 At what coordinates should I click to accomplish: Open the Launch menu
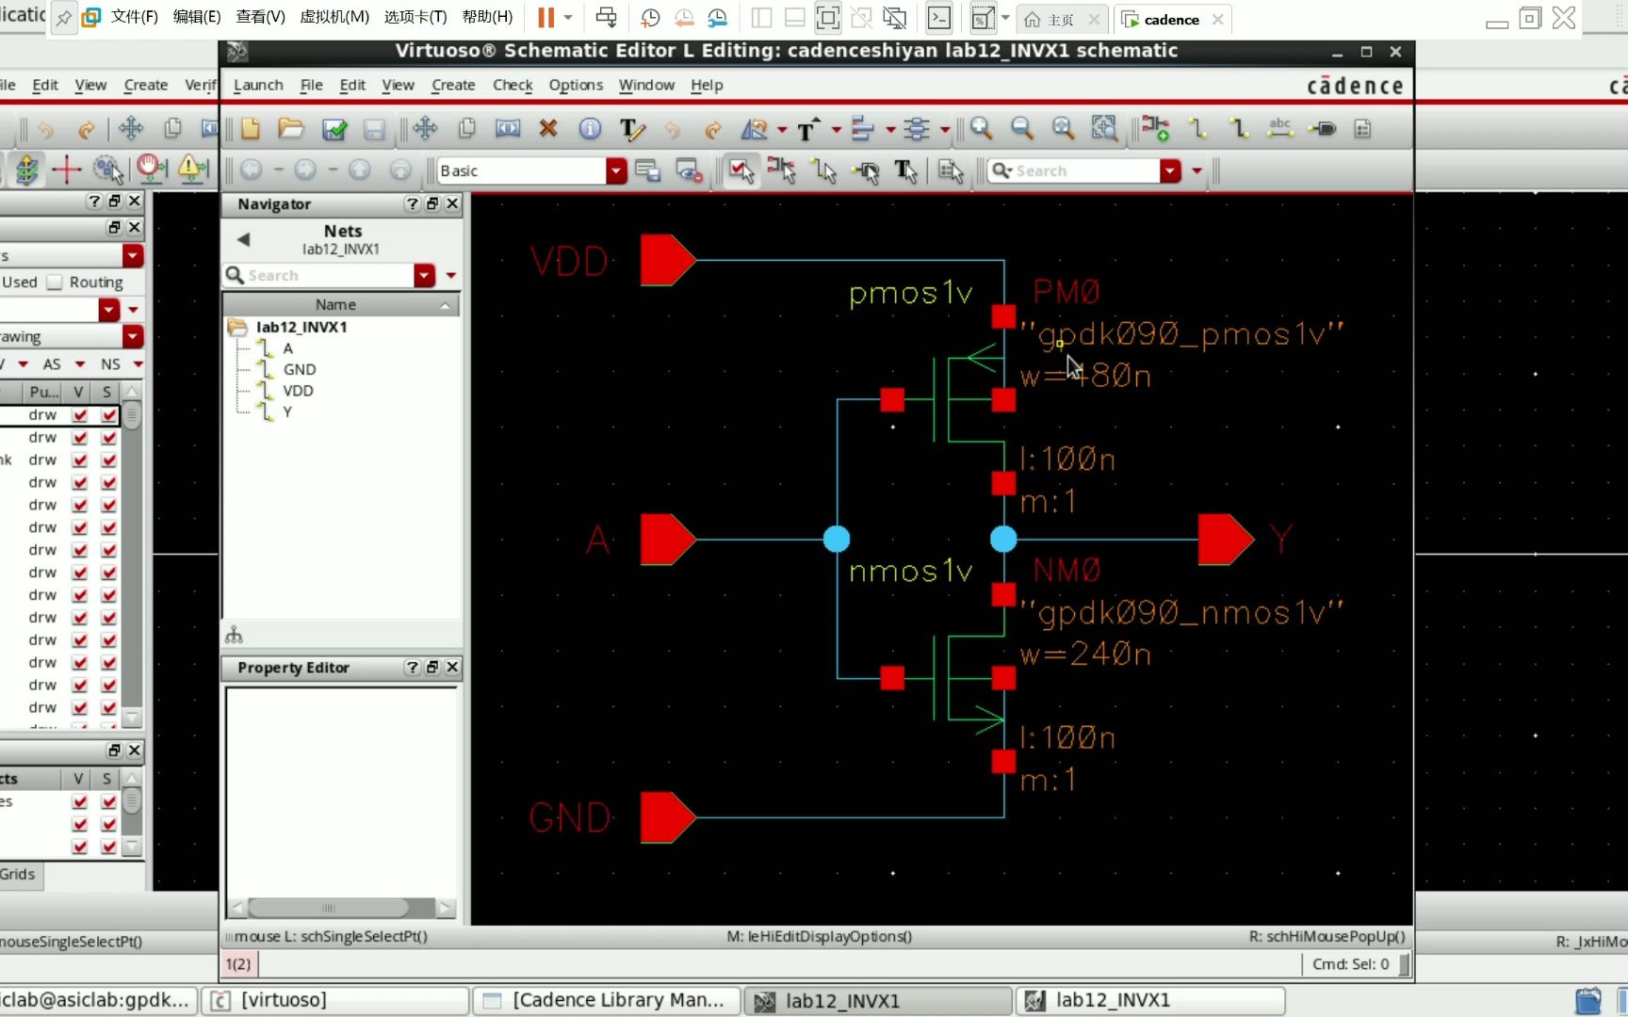(x=258, y=85)
